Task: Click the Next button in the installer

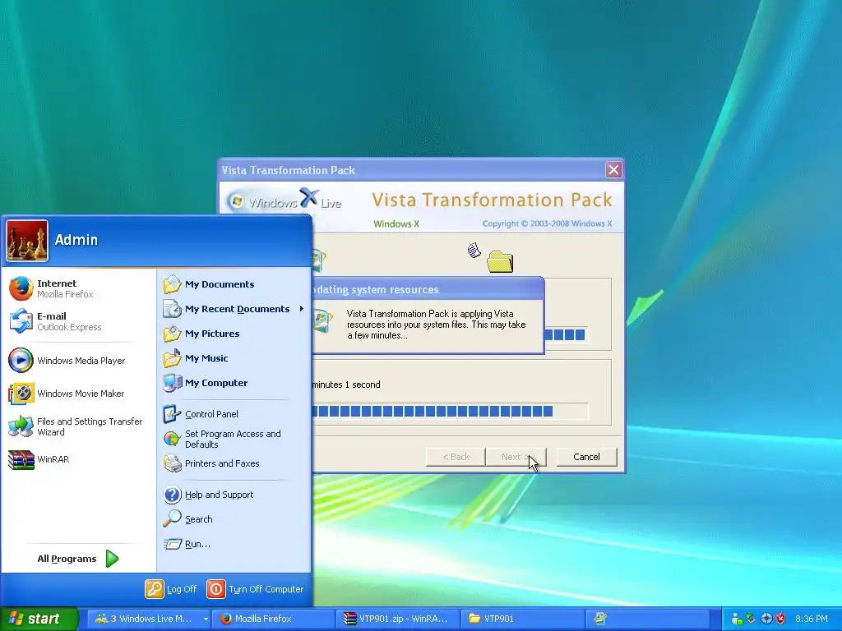Action: (516, 457)
